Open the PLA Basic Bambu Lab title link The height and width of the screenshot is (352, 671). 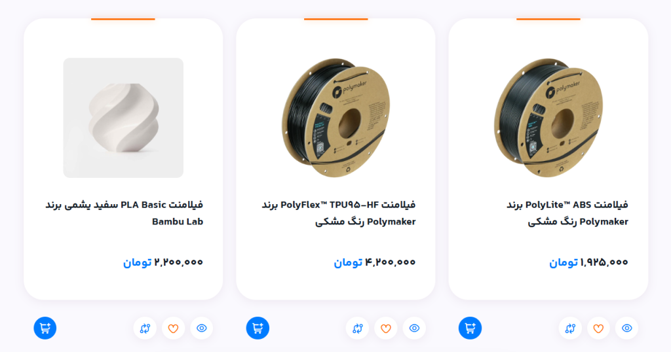tap(124, 213)
